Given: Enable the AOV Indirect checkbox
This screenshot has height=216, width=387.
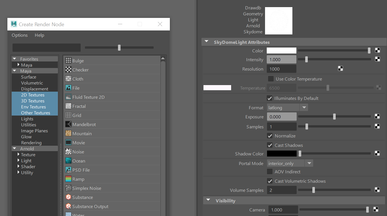Looking at the screenshot, I should point(270,172).
